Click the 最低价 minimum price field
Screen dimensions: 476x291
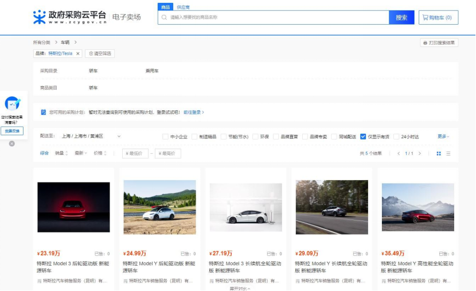click(135, 153)
